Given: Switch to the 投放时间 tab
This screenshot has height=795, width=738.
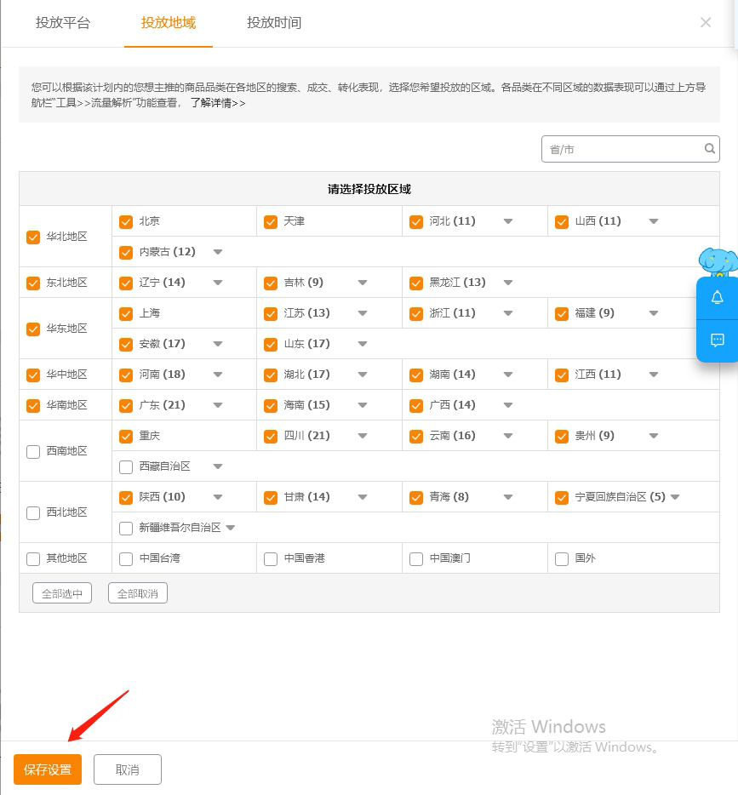Looking at the screenshot, I should coord(274,23).
